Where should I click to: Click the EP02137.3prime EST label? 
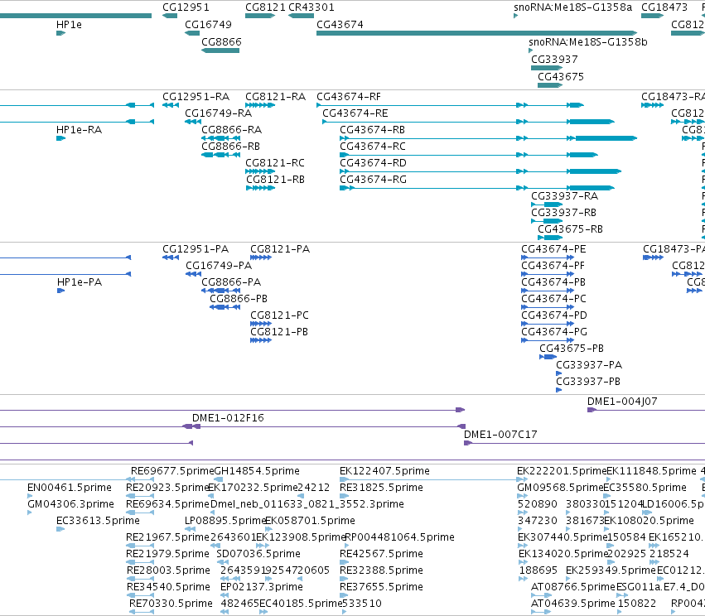(x=262, y=587)
